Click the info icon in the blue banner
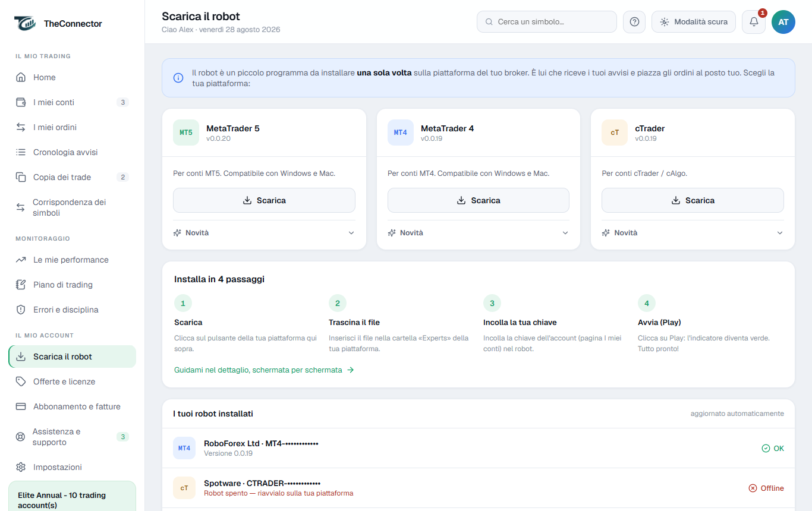Viewport: 812px width, 511px height. pyautogui.click(x=178, y=78)
